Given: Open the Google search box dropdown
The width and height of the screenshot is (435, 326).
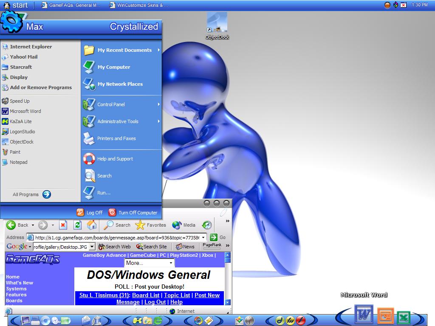Looking at the screenshot, I should (92, 247).
